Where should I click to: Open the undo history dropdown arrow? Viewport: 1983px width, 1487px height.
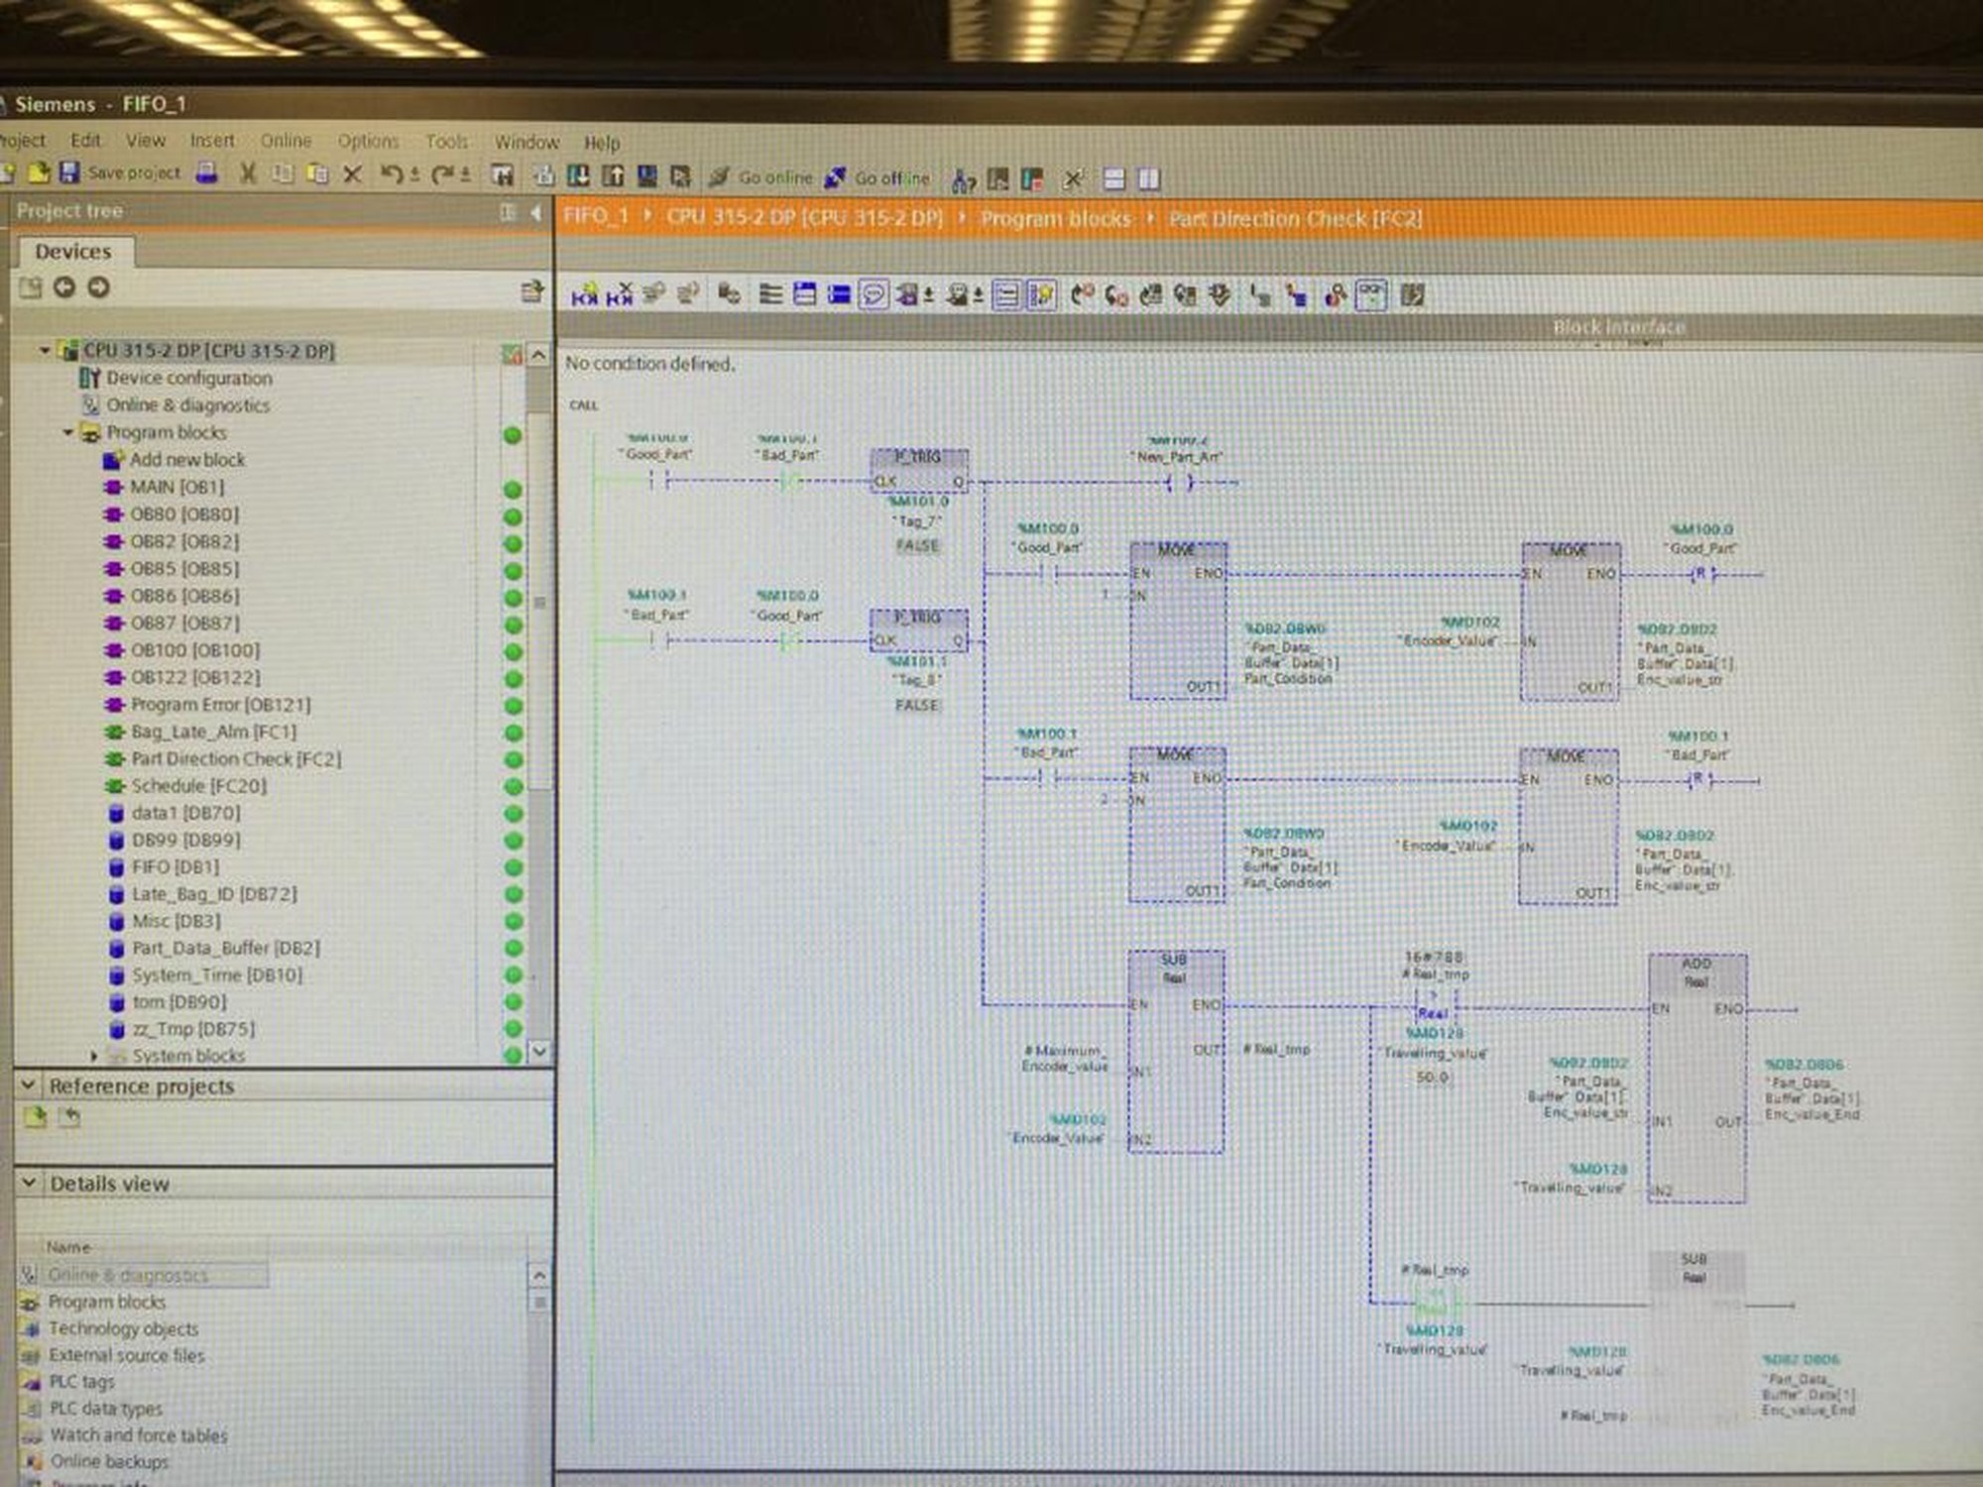click(413, 175)
